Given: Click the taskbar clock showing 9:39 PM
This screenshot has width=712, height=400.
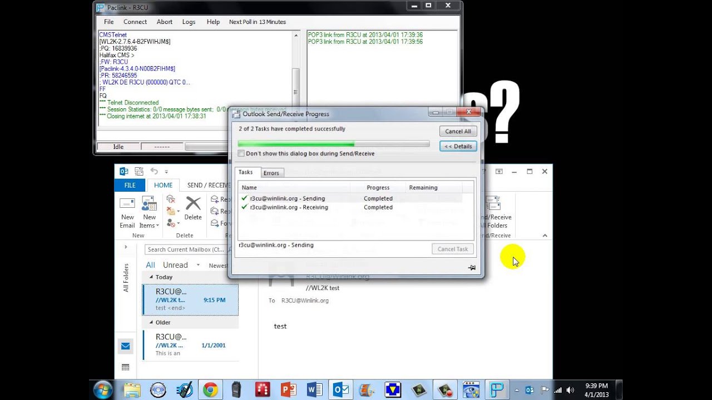Looking at the screenshot, I should click(x=596, y=390).
